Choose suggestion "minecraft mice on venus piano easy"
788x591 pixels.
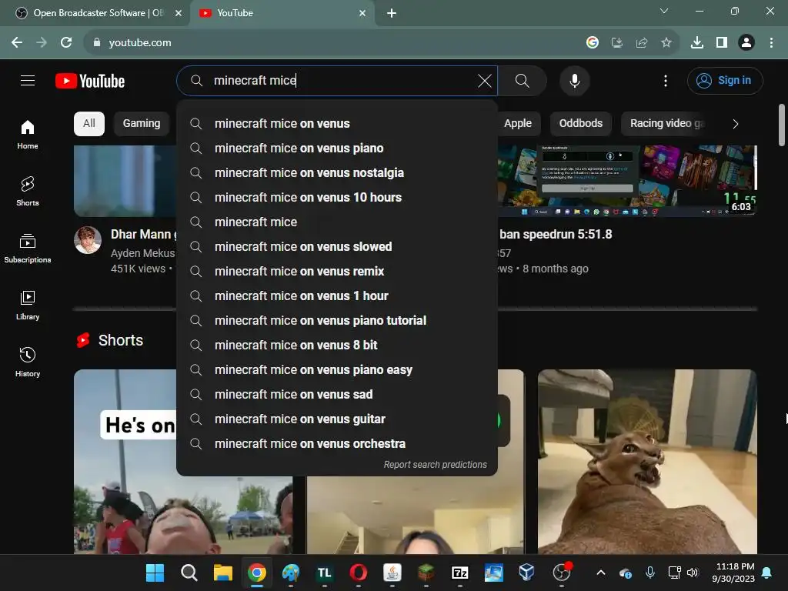(337, 370)
